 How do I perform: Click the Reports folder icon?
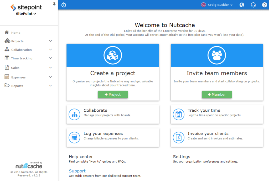click(x=7, y=85)
